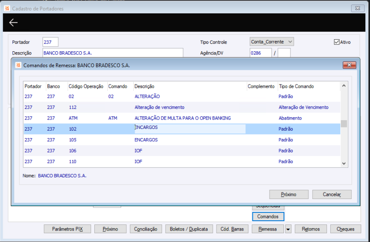The image size is (370, 242).
Task: Click the empty DV field after the slash
Action: click(284, 53)
